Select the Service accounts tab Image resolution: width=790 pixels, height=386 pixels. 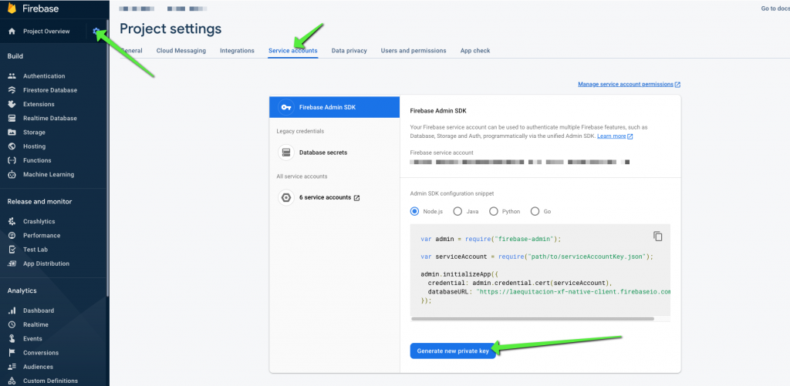pos(292,50)
